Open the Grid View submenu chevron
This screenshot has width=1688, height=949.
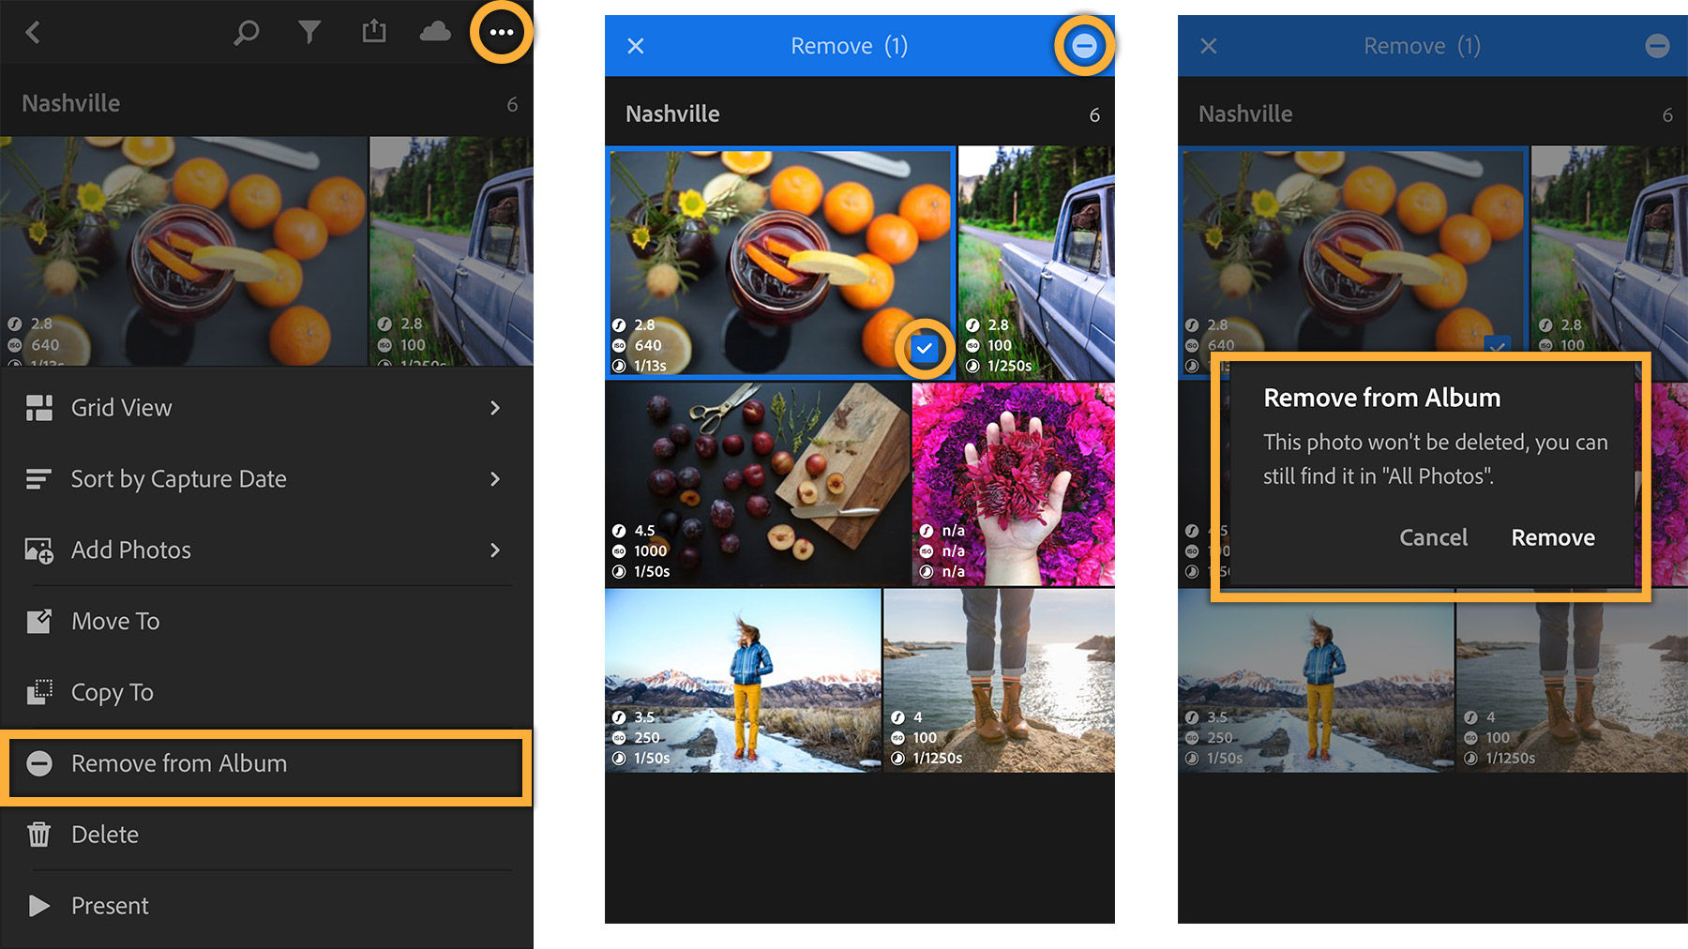click(494, 408)
